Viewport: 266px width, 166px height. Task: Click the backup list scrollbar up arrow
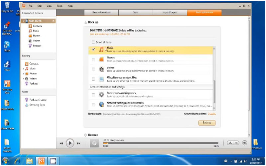point(214,48)
